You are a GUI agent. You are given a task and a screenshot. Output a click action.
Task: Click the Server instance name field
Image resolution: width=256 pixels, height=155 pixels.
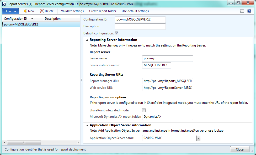[157, 65]
